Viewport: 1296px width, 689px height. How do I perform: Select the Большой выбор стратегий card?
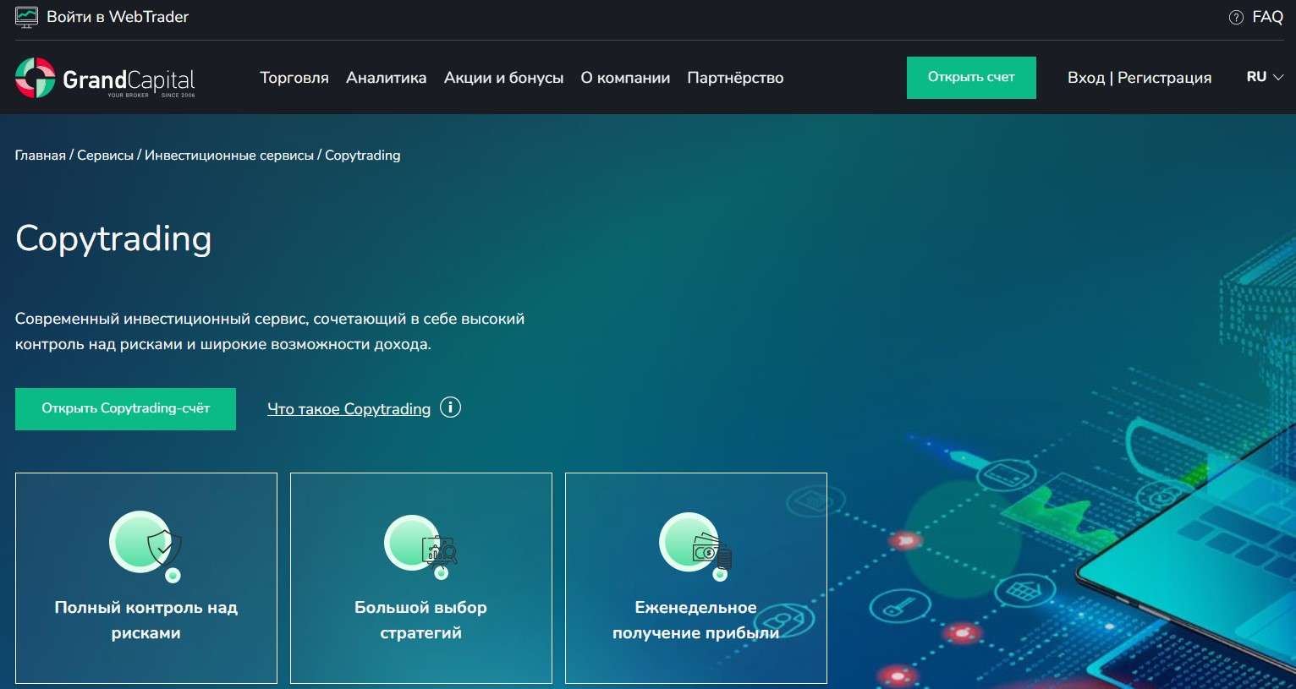[421, 578]
